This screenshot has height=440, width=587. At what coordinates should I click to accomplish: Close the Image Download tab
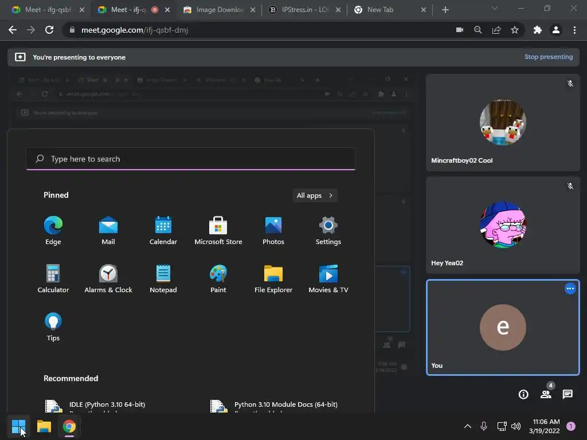pyautogui.click(x=253, y=10)
